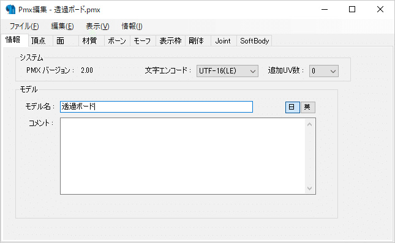This screenshot has width=395, height=243.
Task: Open the 表示(V) menu
Action: click(x=97, y=26)
